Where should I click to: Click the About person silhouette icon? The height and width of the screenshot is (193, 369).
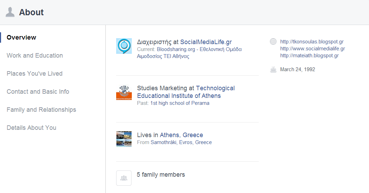[10, 12]
